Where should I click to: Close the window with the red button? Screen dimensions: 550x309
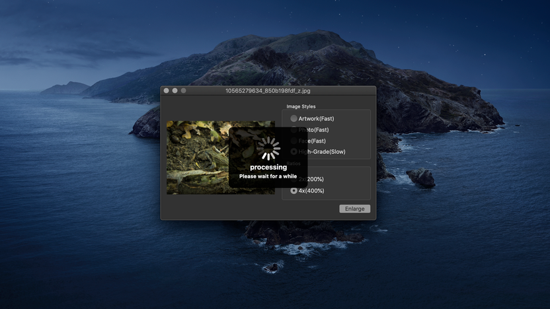[167, 90]
